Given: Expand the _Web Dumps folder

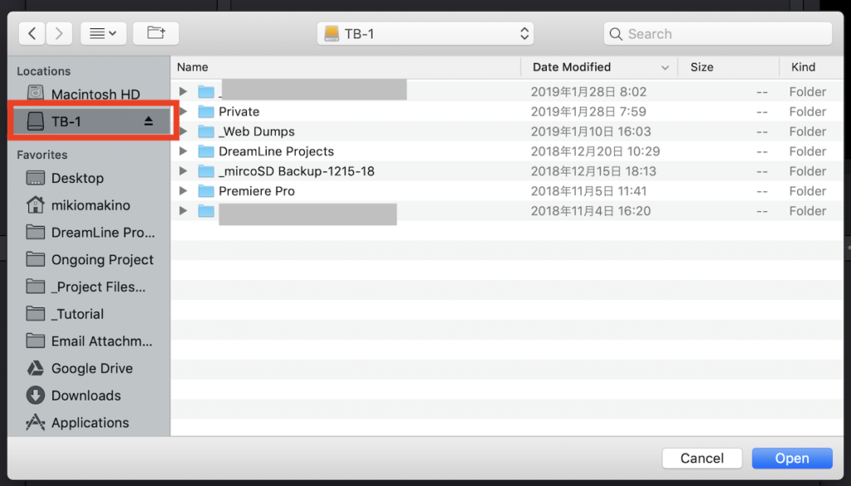Looking at the screenshot, I should [x=184, y=131].
